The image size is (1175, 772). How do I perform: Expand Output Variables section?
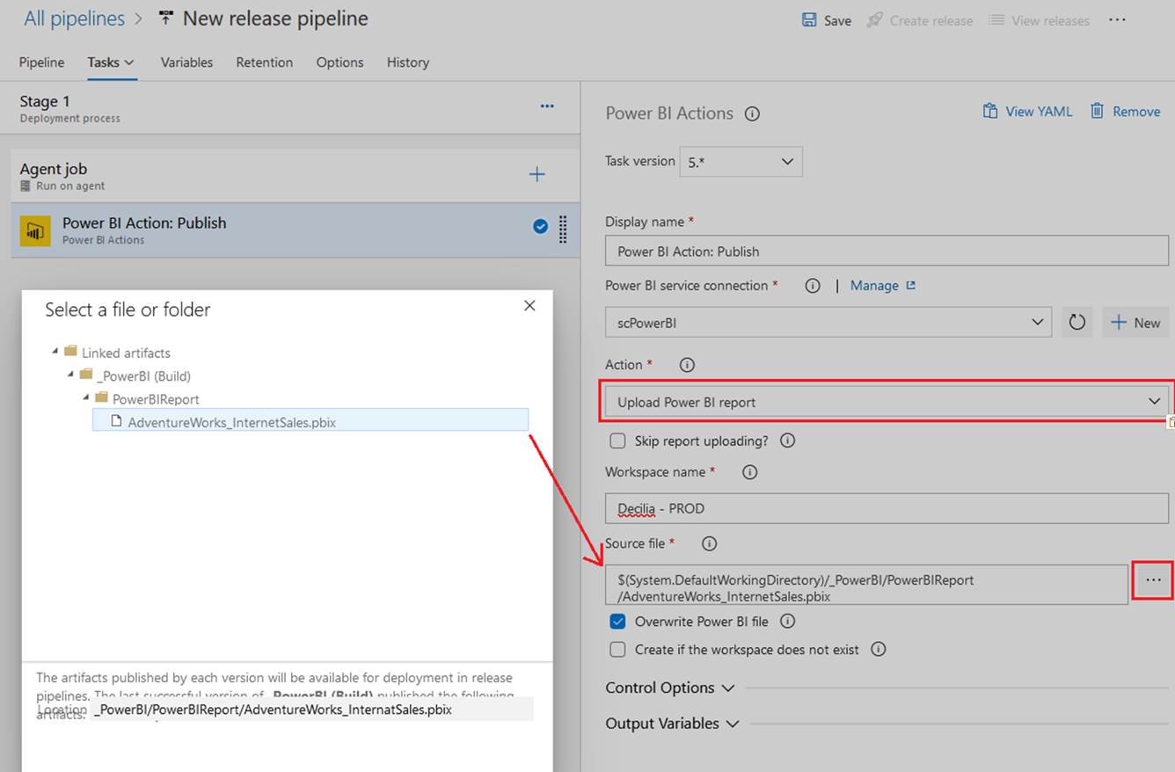point(672,724)
